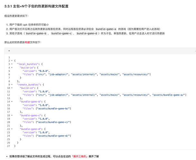Click "src/" on line 6

coord(41,74)
